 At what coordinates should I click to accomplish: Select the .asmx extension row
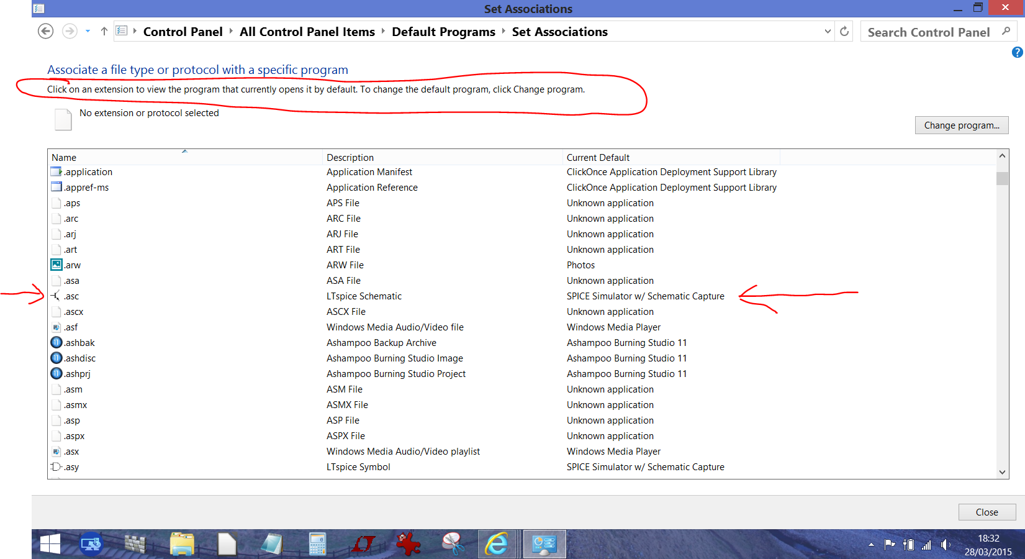pos(522,405)
